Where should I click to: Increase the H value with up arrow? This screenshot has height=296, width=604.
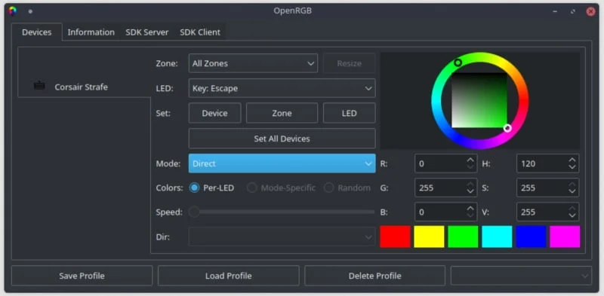coord(572,160)
